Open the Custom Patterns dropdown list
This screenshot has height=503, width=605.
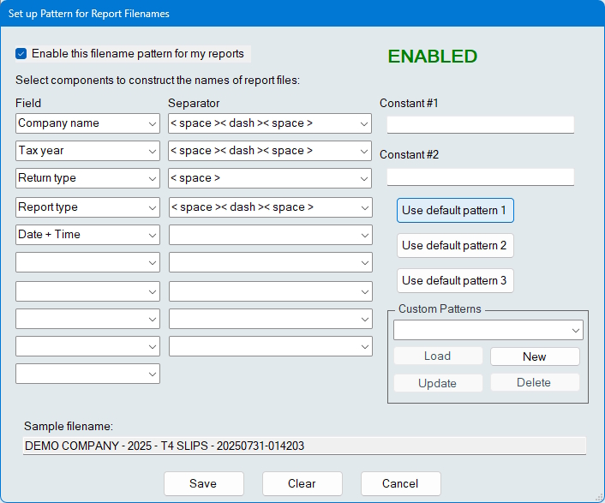tap(488, 330)
